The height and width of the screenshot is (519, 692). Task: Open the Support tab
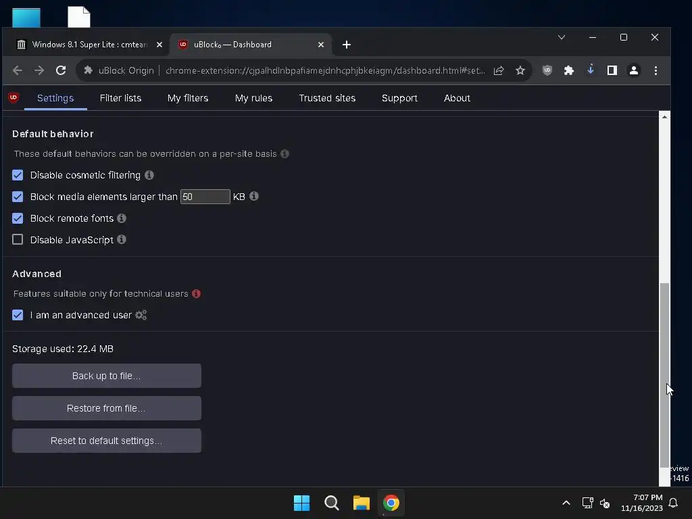coord(399,98)
